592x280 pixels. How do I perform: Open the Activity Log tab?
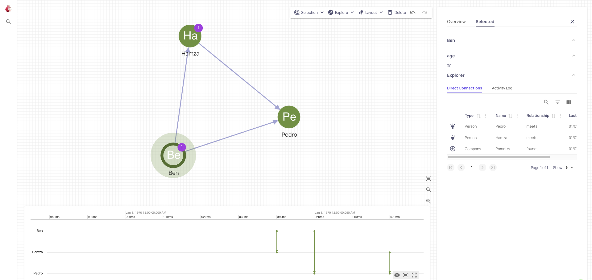[x=502, y=88]
